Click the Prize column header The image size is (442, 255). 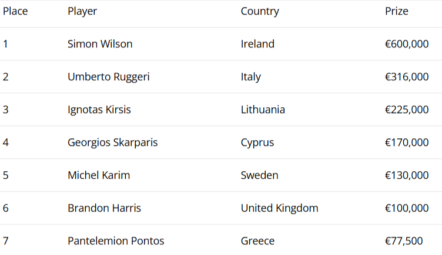tap(397, 11)
